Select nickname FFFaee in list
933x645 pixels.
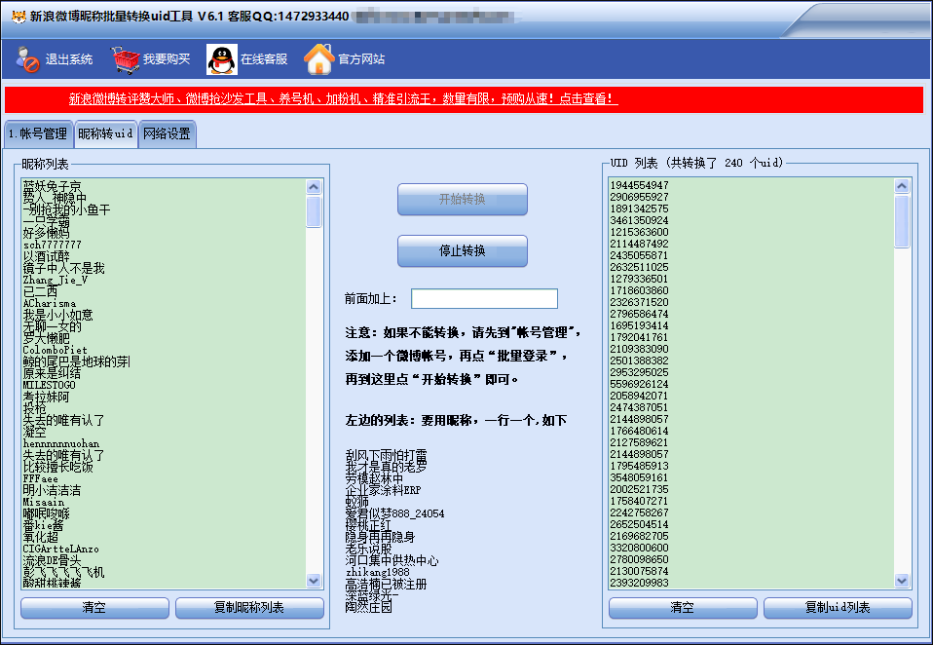click(x=41, y=479)
